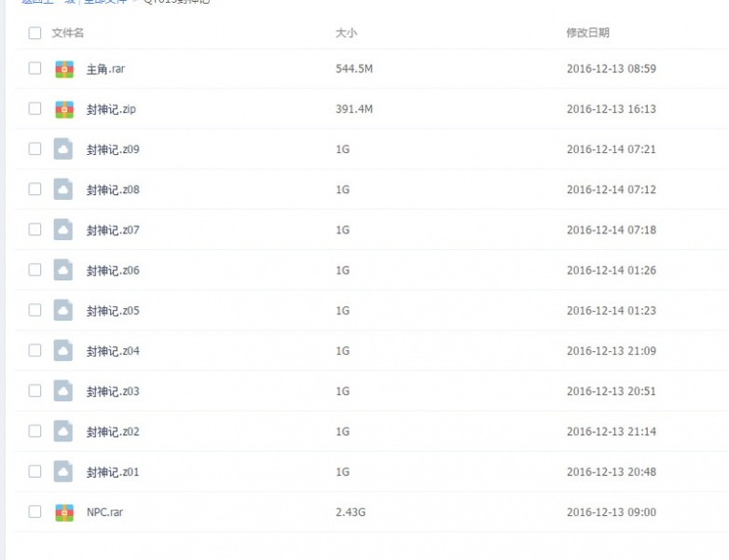Open the 封神记.z02 file name
The height and width of the screenshot is (560, 729).
tap(113, 432)
